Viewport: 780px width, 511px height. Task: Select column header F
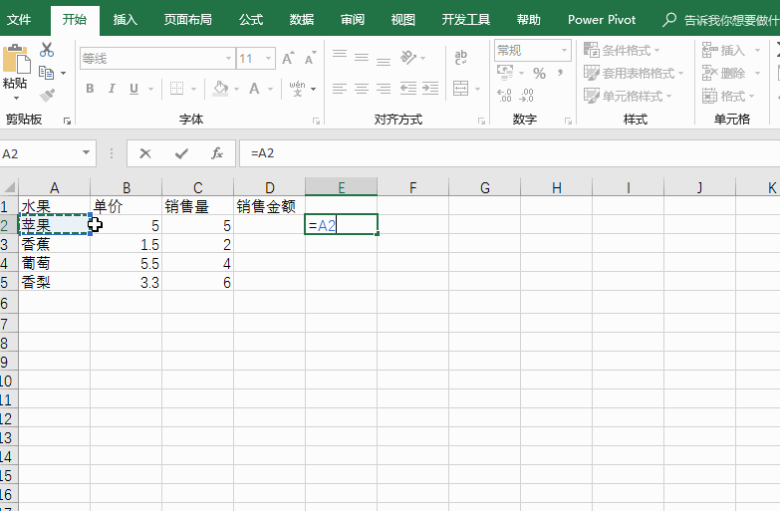pos(412,187)
